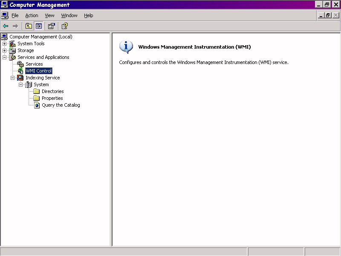341x256 pixels.
Task: Select the Query the Catalog label
Action: tap(61, 105)
